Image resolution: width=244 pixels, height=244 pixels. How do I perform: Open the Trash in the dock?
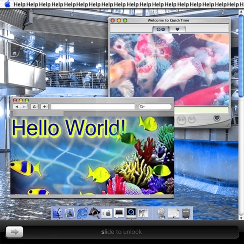click(186, 213)
